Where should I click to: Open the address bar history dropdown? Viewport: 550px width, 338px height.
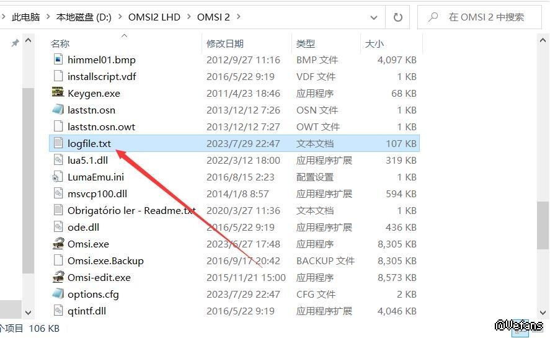pos(374,17)
